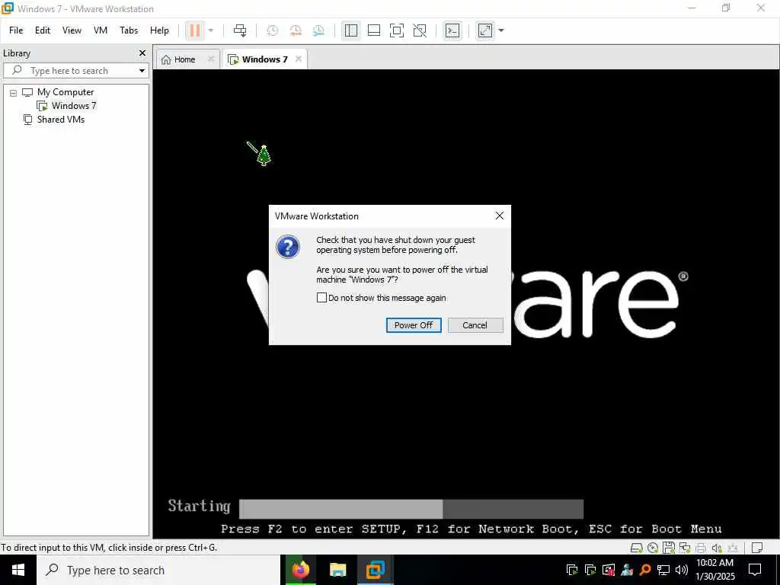Open the File menu
The image size is (780, 585).
click(x=16, y=30)
